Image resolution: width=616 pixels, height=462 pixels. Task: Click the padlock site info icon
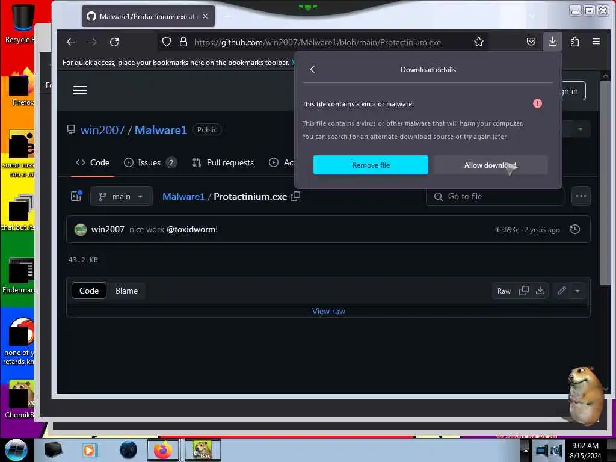coord(183,42)
